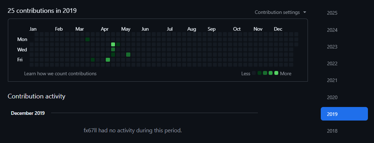Click the bright green Friday cell in April
The height and width of the screenshot is (143, 374).
click(x=108, y=60)
